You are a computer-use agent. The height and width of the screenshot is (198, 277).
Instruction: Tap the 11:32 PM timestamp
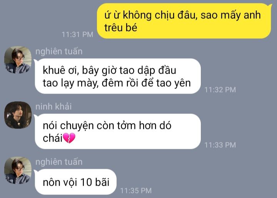[x=220, y=90]
